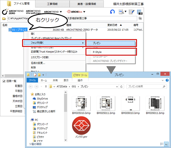Open the 表示 ribbon tab
The image size is (171, 148).
tap(66, 81)
